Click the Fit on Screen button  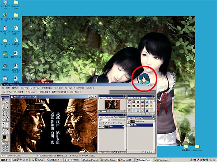[x=59, y=92]
